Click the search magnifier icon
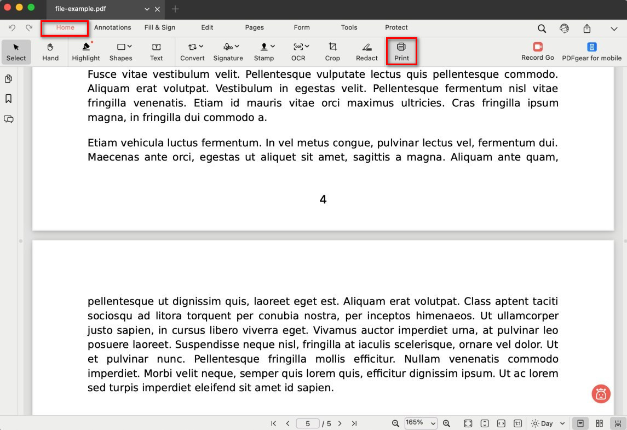The height and width of the screenshot is (430, 627). (542, 28)
